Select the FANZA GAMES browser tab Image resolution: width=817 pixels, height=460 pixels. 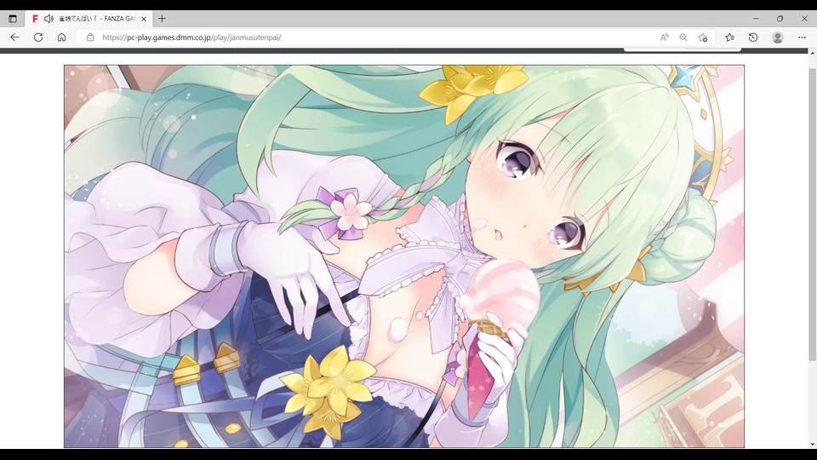pos(89,19)
